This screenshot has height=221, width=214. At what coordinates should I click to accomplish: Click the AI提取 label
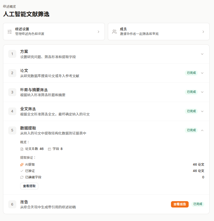point(30,165)
